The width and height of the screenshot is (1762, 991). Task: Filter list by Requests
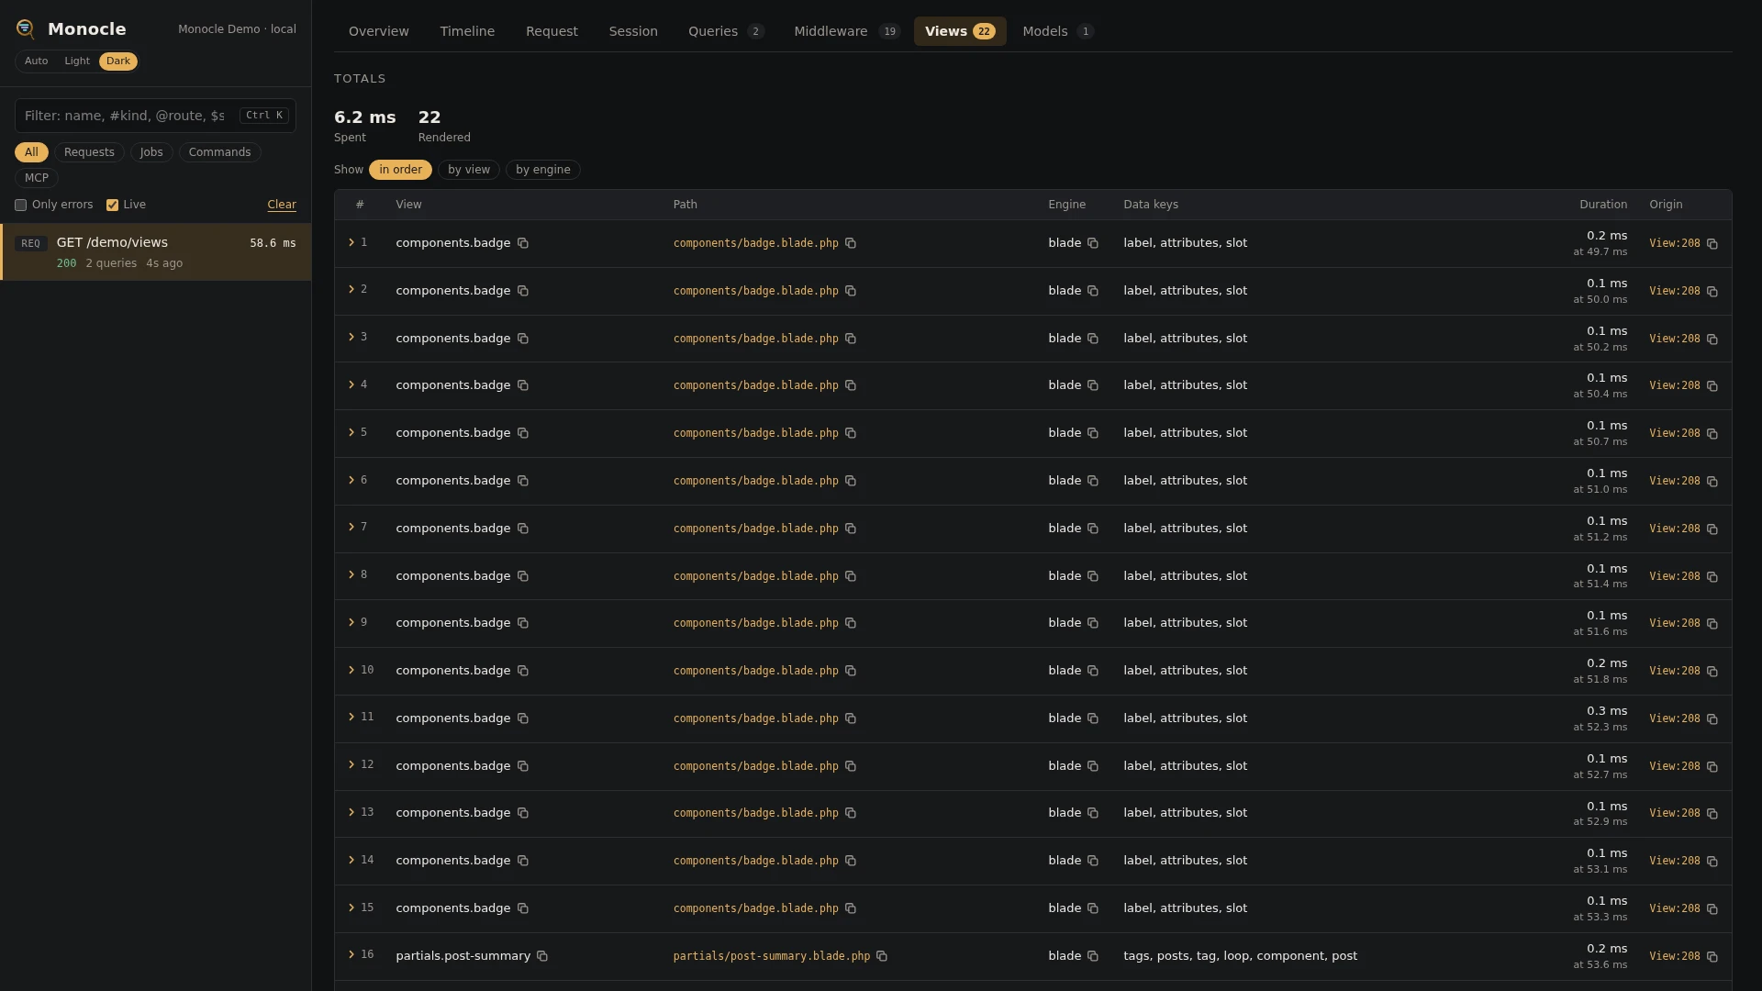click(89, 152)
